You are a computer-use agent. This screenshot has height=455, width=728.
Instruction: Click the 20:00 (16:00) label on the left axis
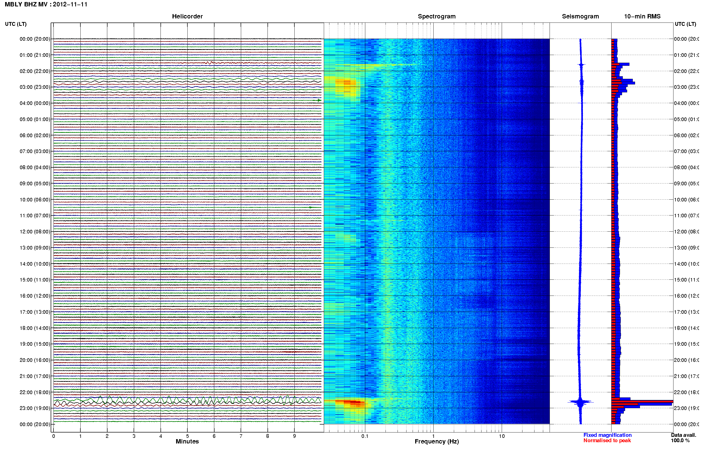coord(35,360)
